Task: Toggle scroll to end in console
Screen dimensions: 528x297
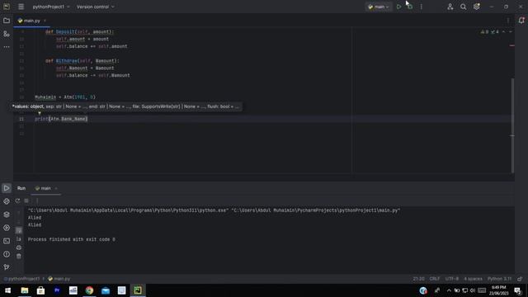Action: pos(19,239)
